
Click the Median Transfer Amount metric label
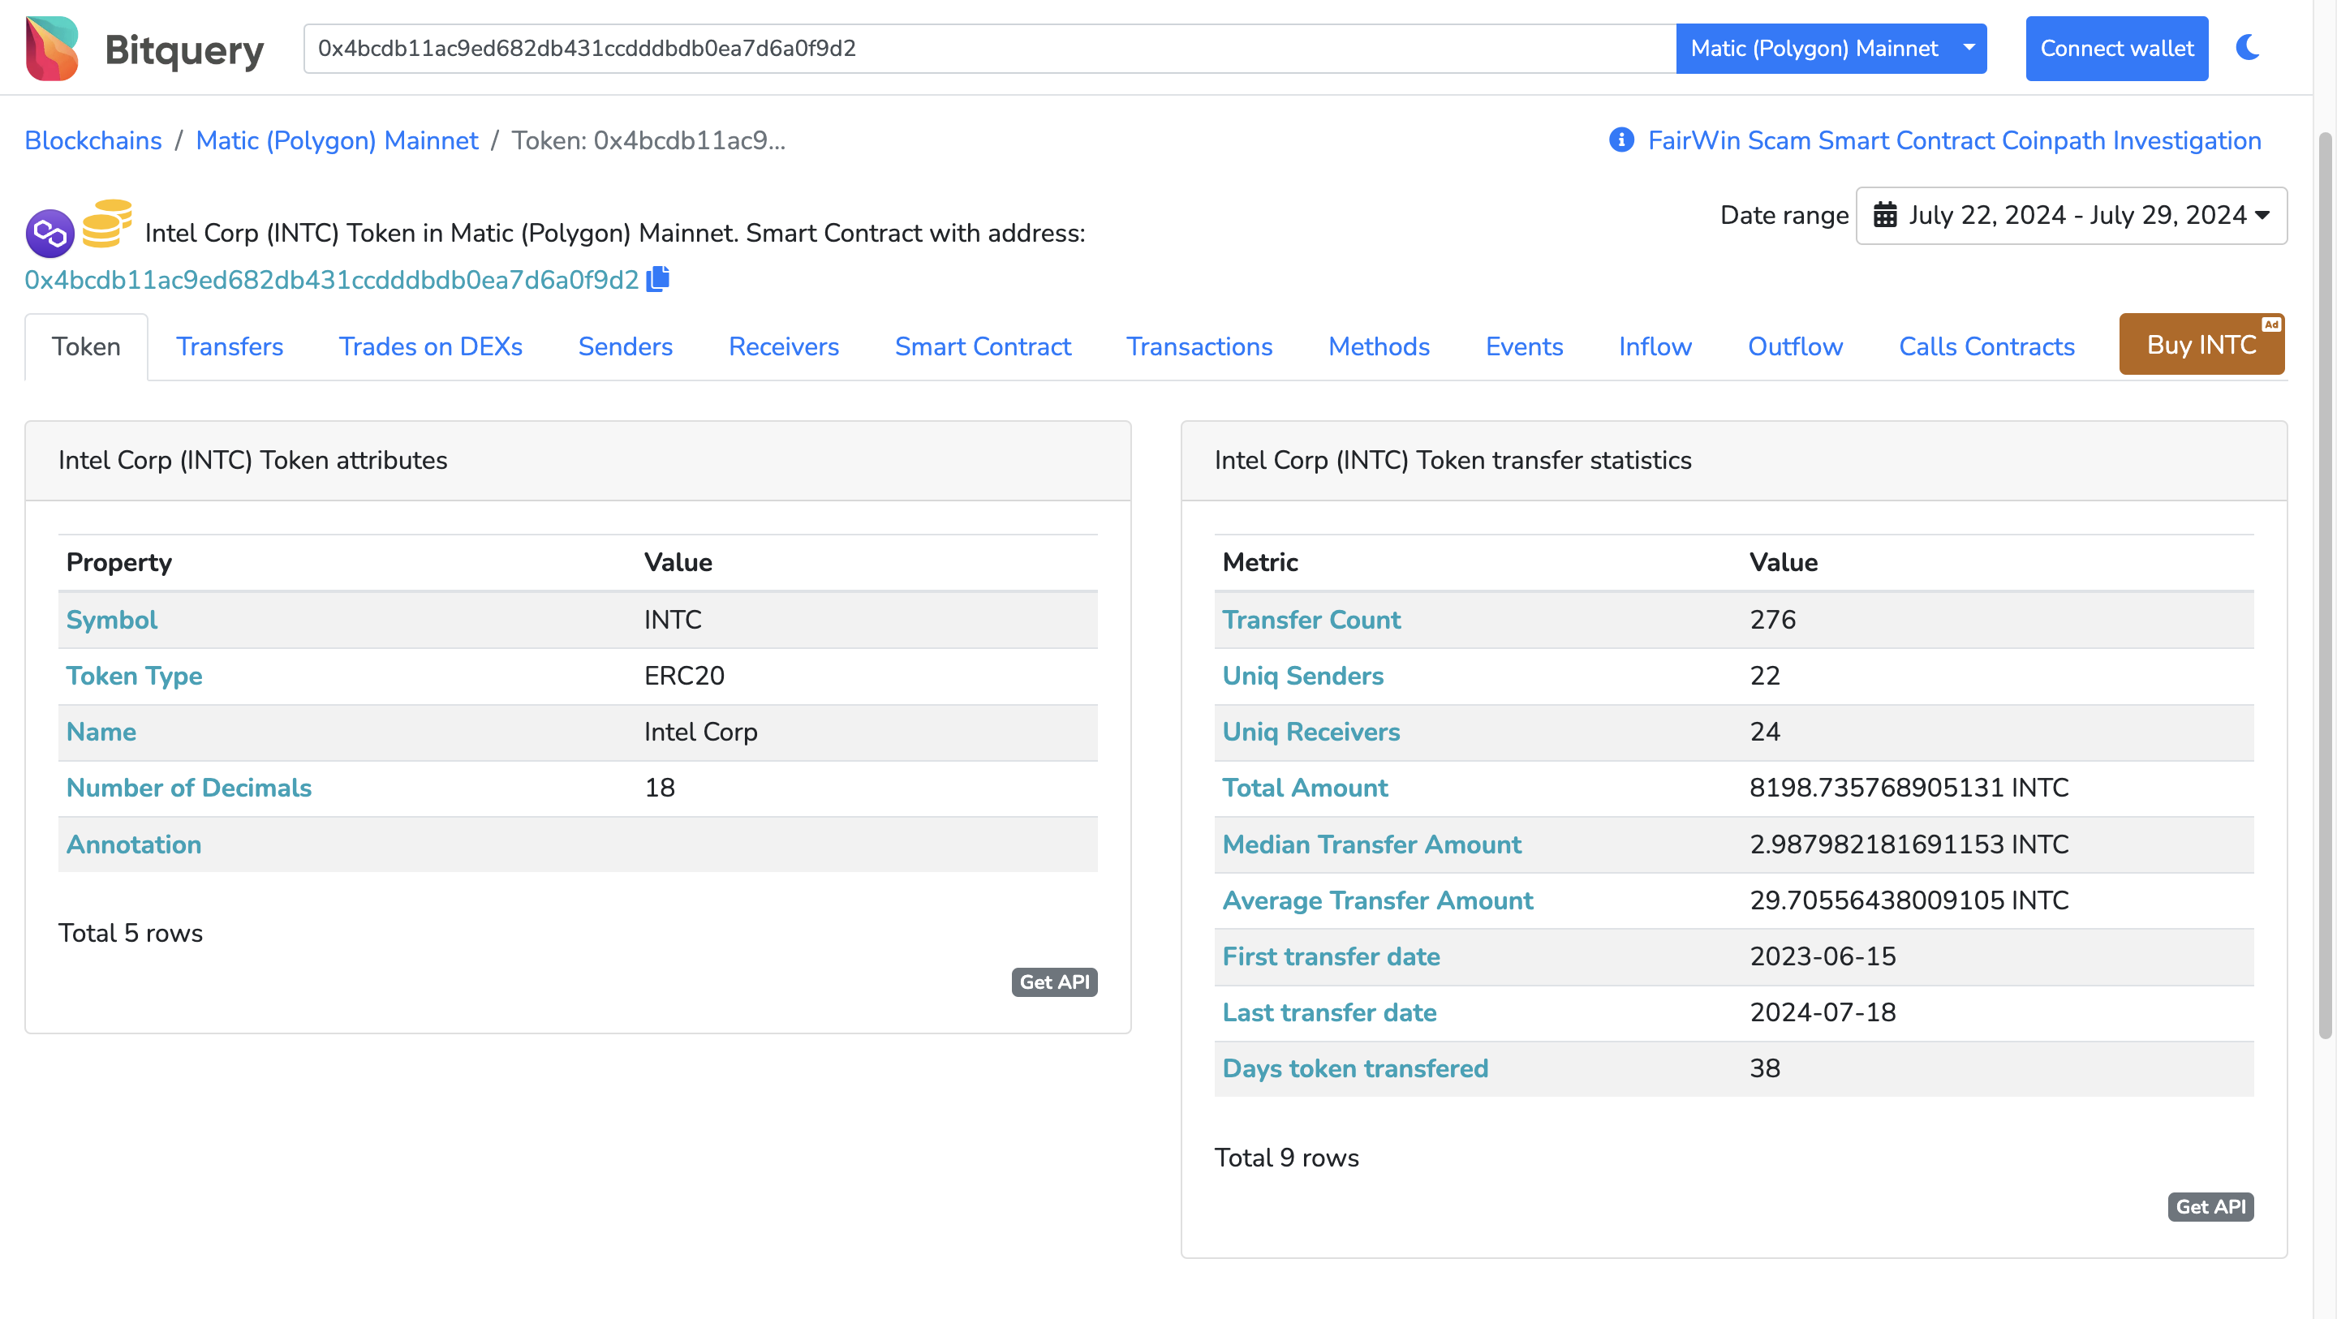pyautogui.click(x=1371, y=844)
